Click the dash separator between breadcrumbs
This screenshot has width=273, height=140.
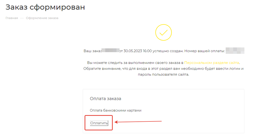(22, 18)
